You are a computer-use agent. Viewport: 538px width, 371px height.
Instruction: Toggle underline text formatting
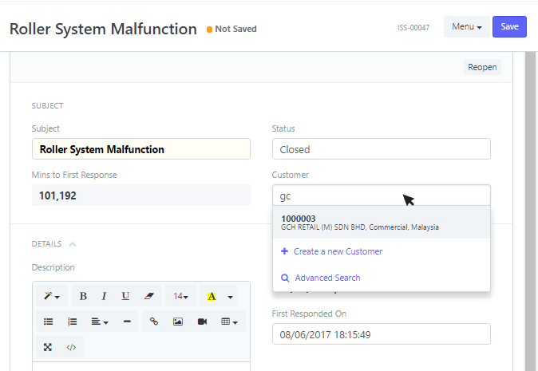click(x=125, y=296)
